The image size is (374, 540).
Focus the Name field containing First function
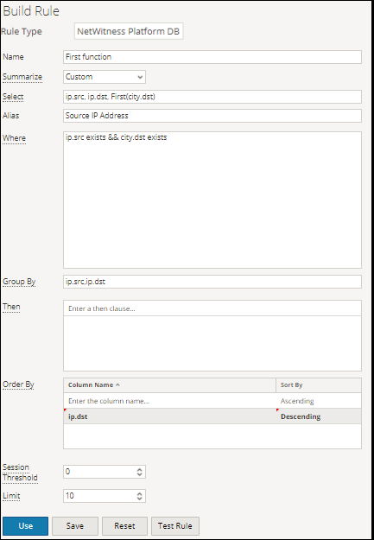coord(212,57)
